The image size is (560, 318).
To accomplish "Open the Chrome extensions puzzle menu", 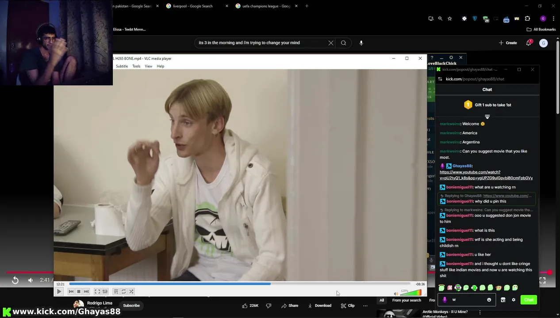I will pyautogui.click(x=527, y=19).
